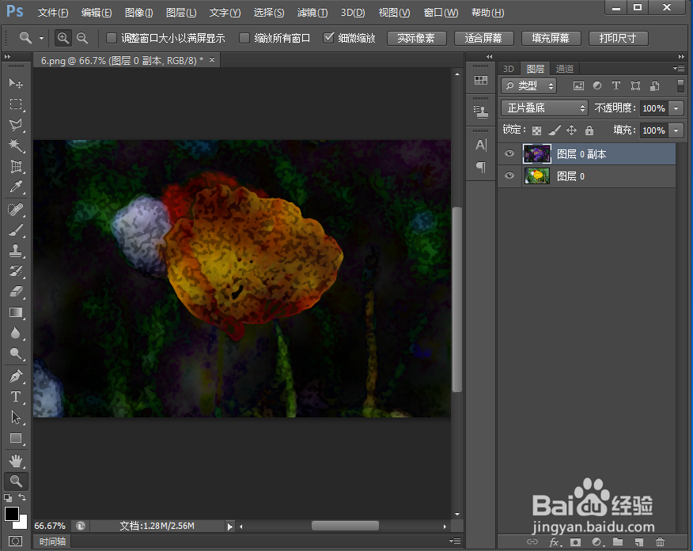Expand the toolbox double arrow

tap(7, 56)
